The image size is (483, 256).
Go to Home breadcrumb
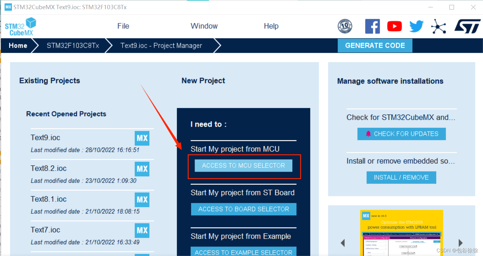point(18,46)
